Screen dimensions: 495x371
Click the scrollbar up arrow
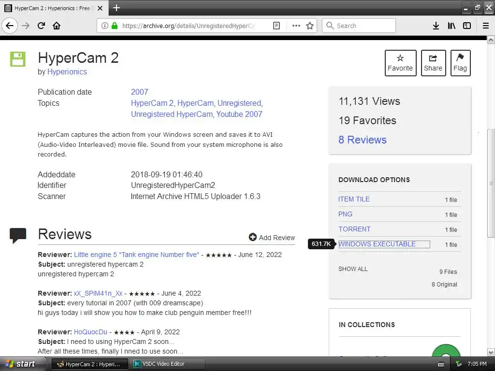[x=491, y=40]
